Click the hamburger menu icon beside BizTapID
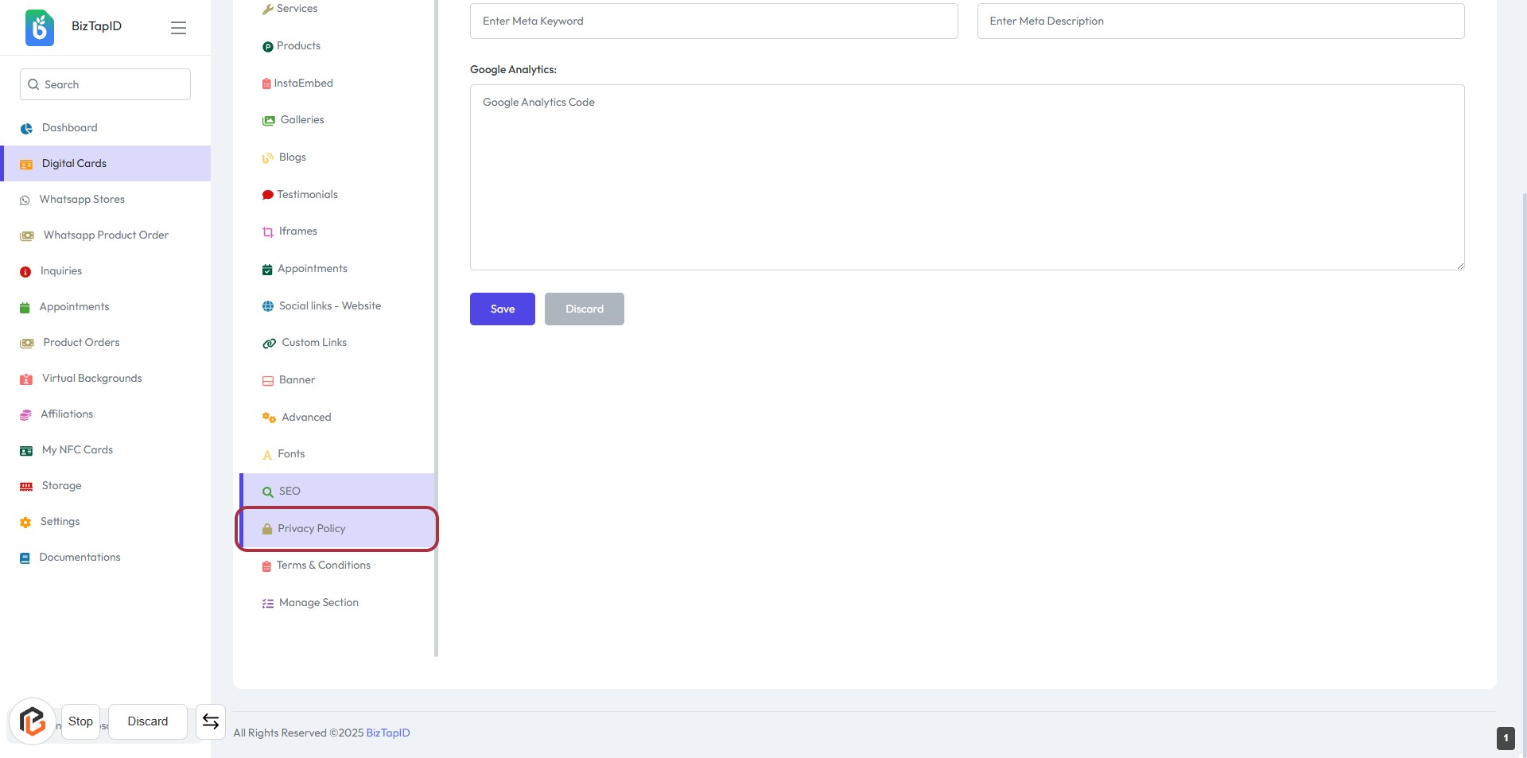Screen dimensions: 1527x758 pyautogui.click(x=178, y=28)
